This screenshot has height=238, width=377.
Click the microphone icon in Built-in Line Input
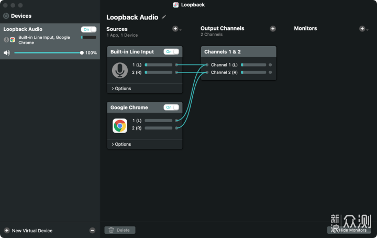(x=120, y=70)
